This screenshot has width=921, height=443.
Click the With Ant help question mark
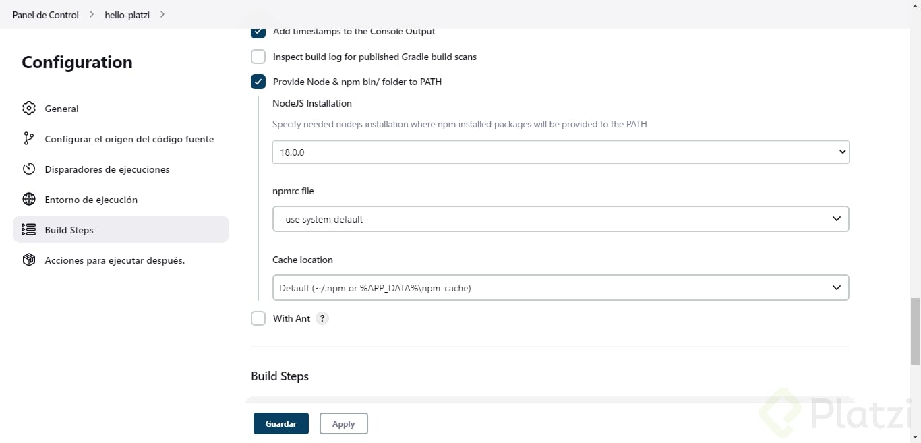pos(322,318)
